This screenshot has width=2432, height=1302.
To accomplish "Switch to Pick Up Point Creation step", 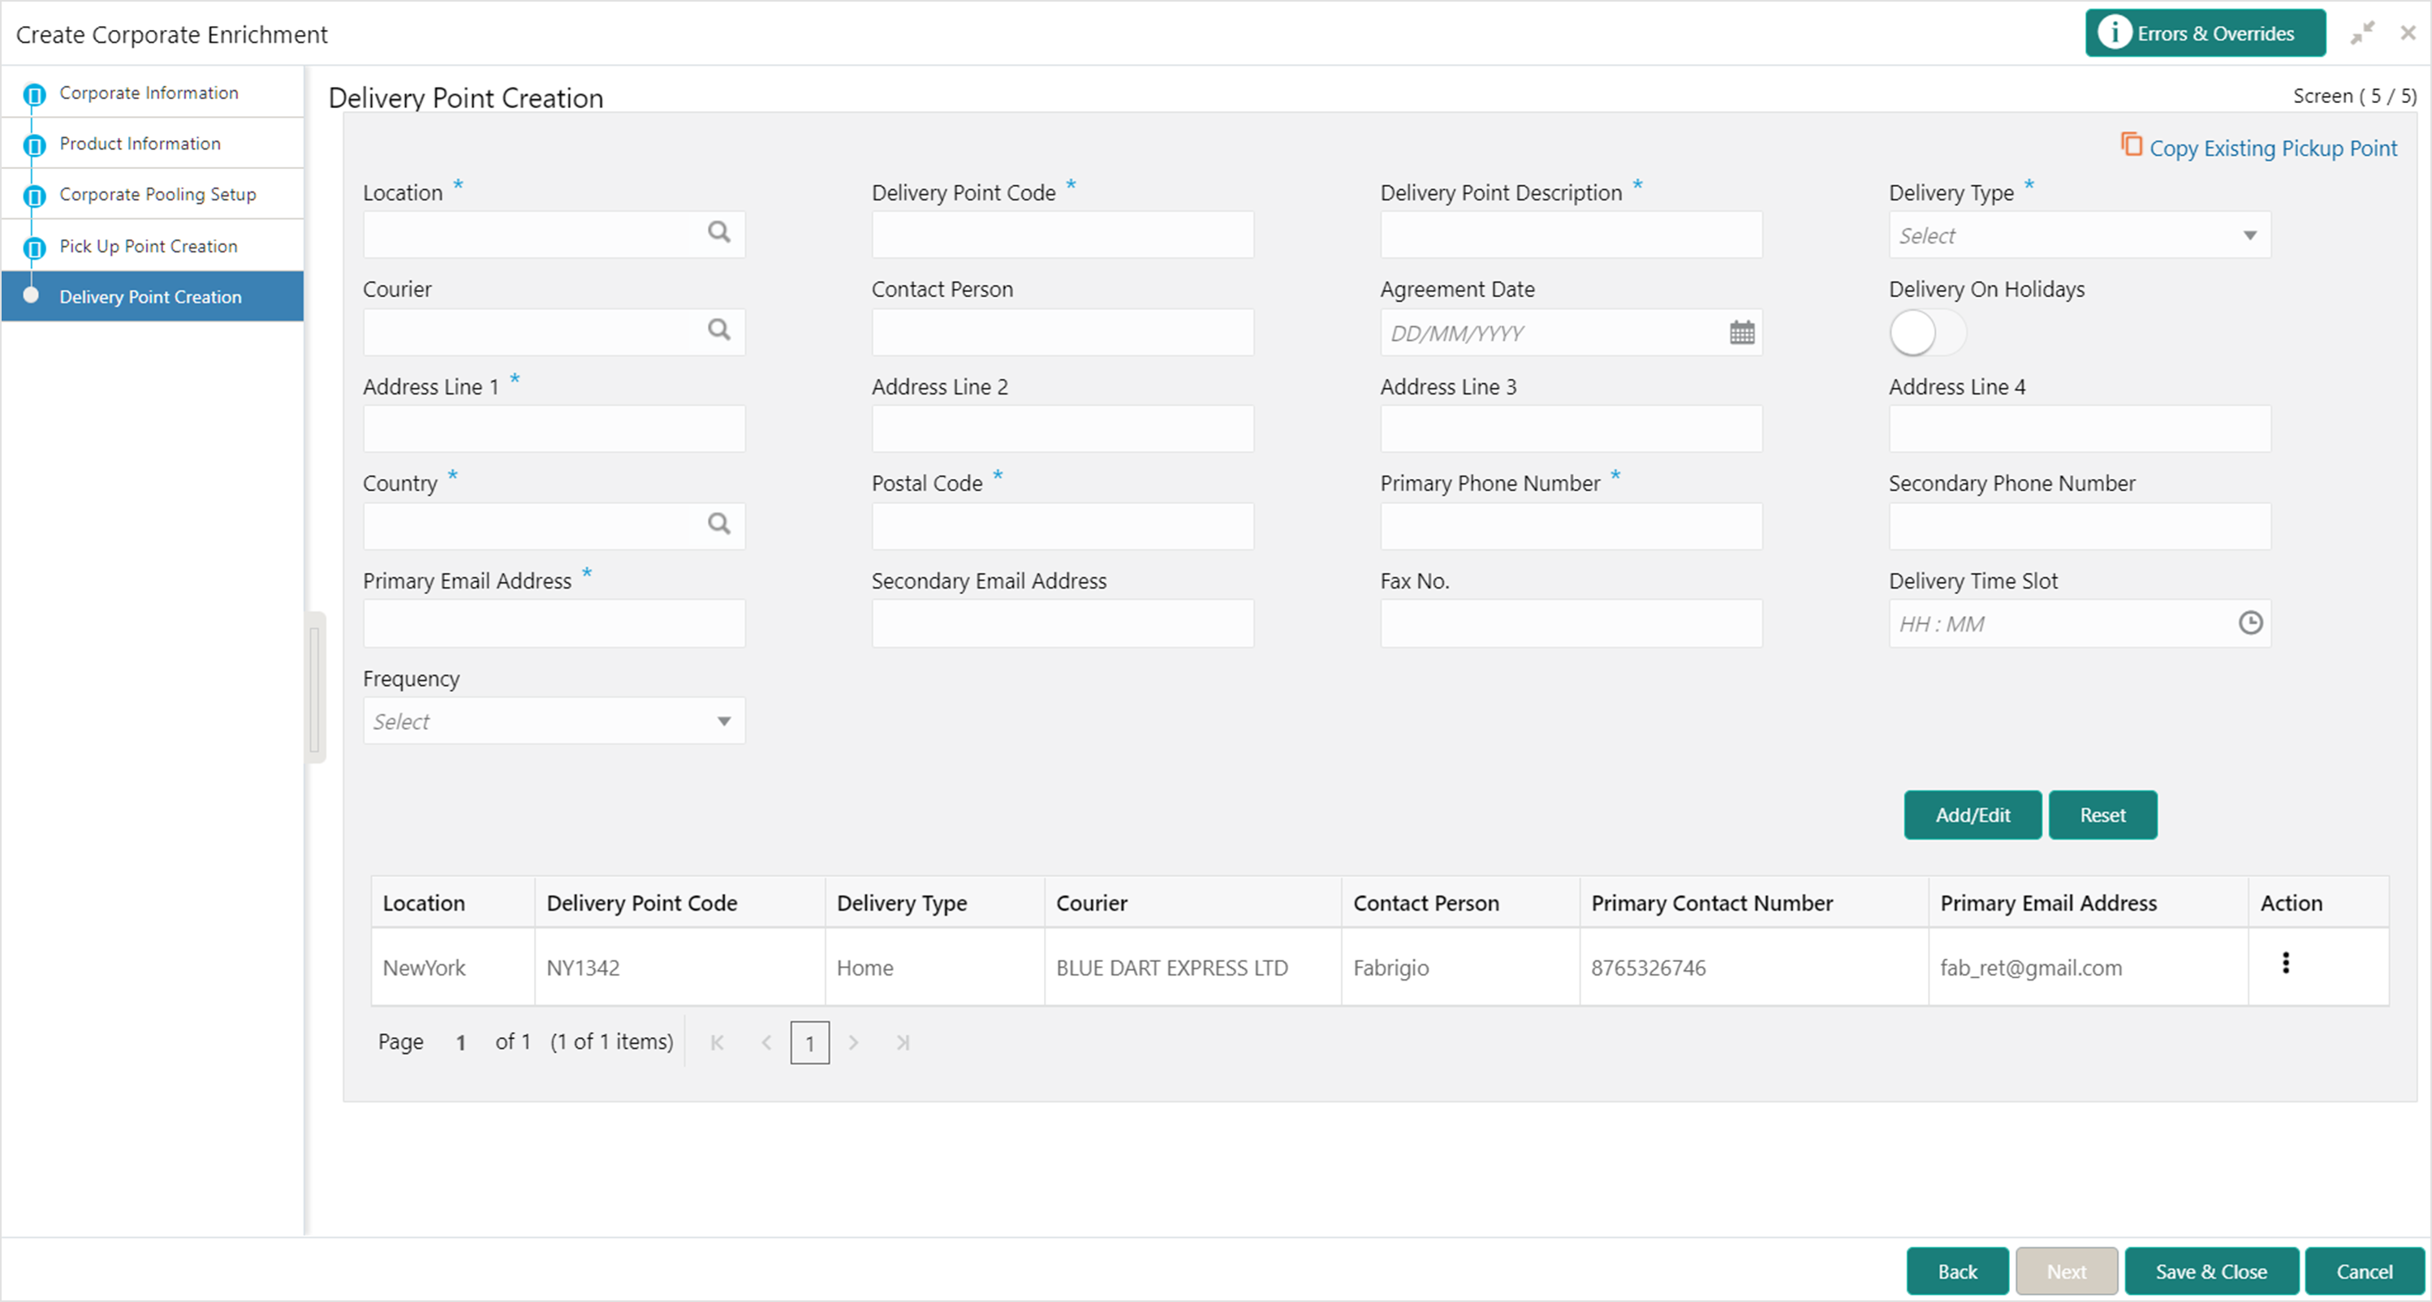I will [149, 247].
